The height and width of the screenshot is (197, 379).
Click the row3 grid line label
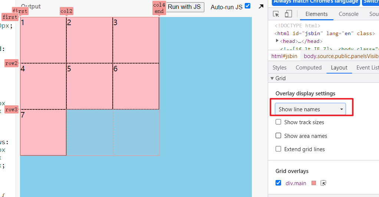click(x=11, y=109)
